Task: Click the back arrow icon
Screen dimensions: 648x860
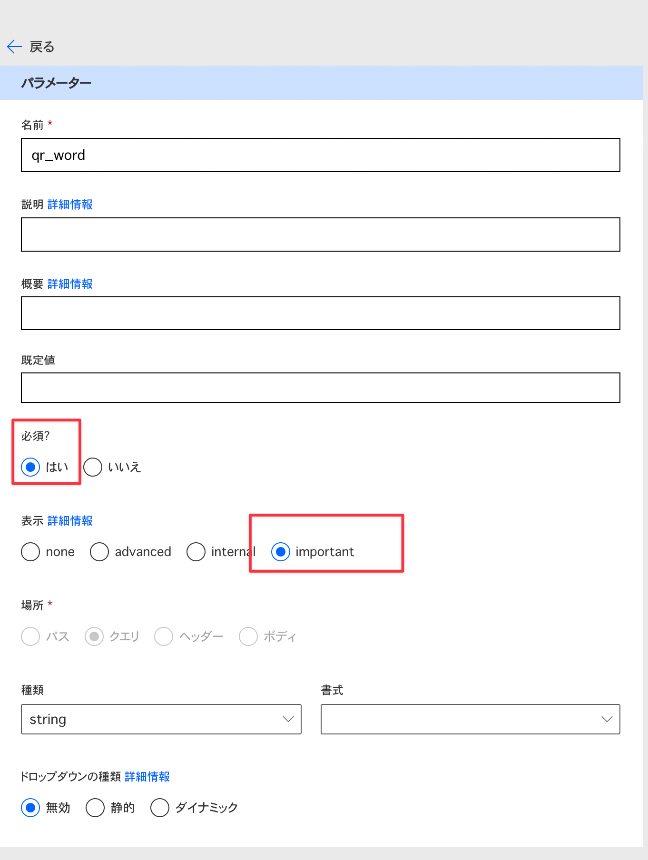Action: click(x=14, y=47)
